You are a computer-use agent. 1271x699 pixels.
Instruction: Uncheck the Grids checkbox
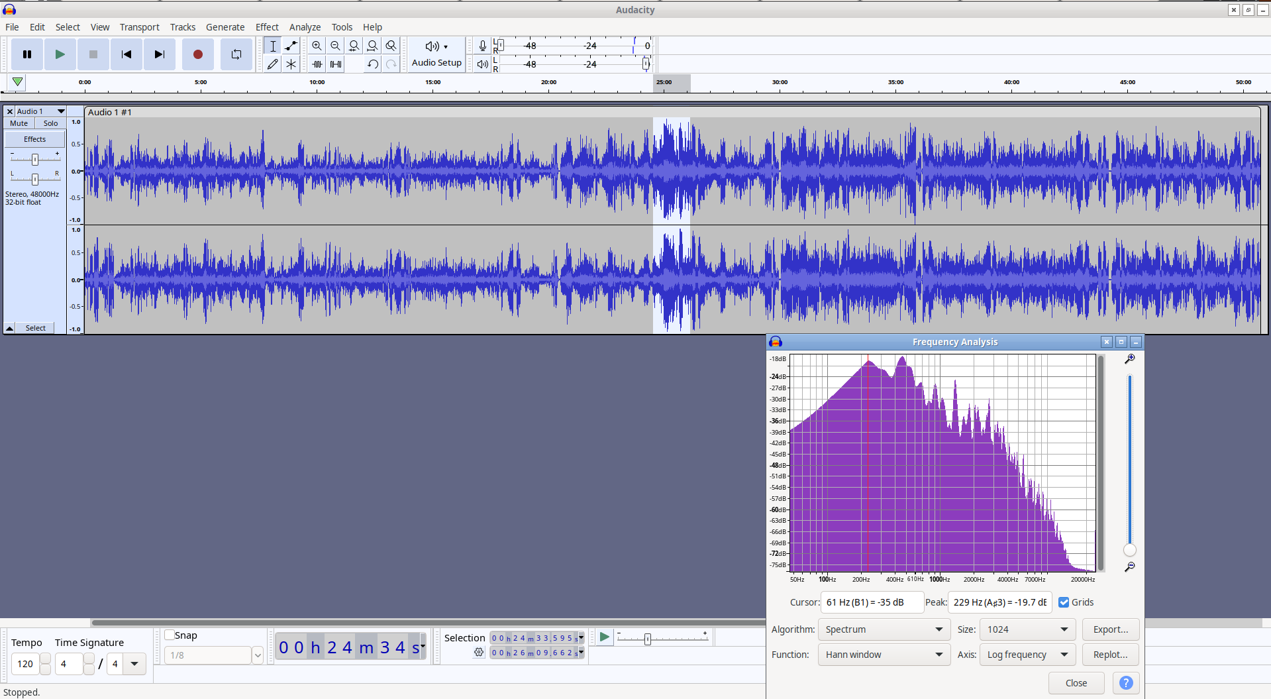coord(1064,602)
